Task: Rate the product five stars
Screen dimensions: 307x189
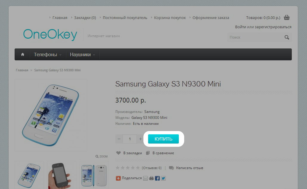Action: 138,168
